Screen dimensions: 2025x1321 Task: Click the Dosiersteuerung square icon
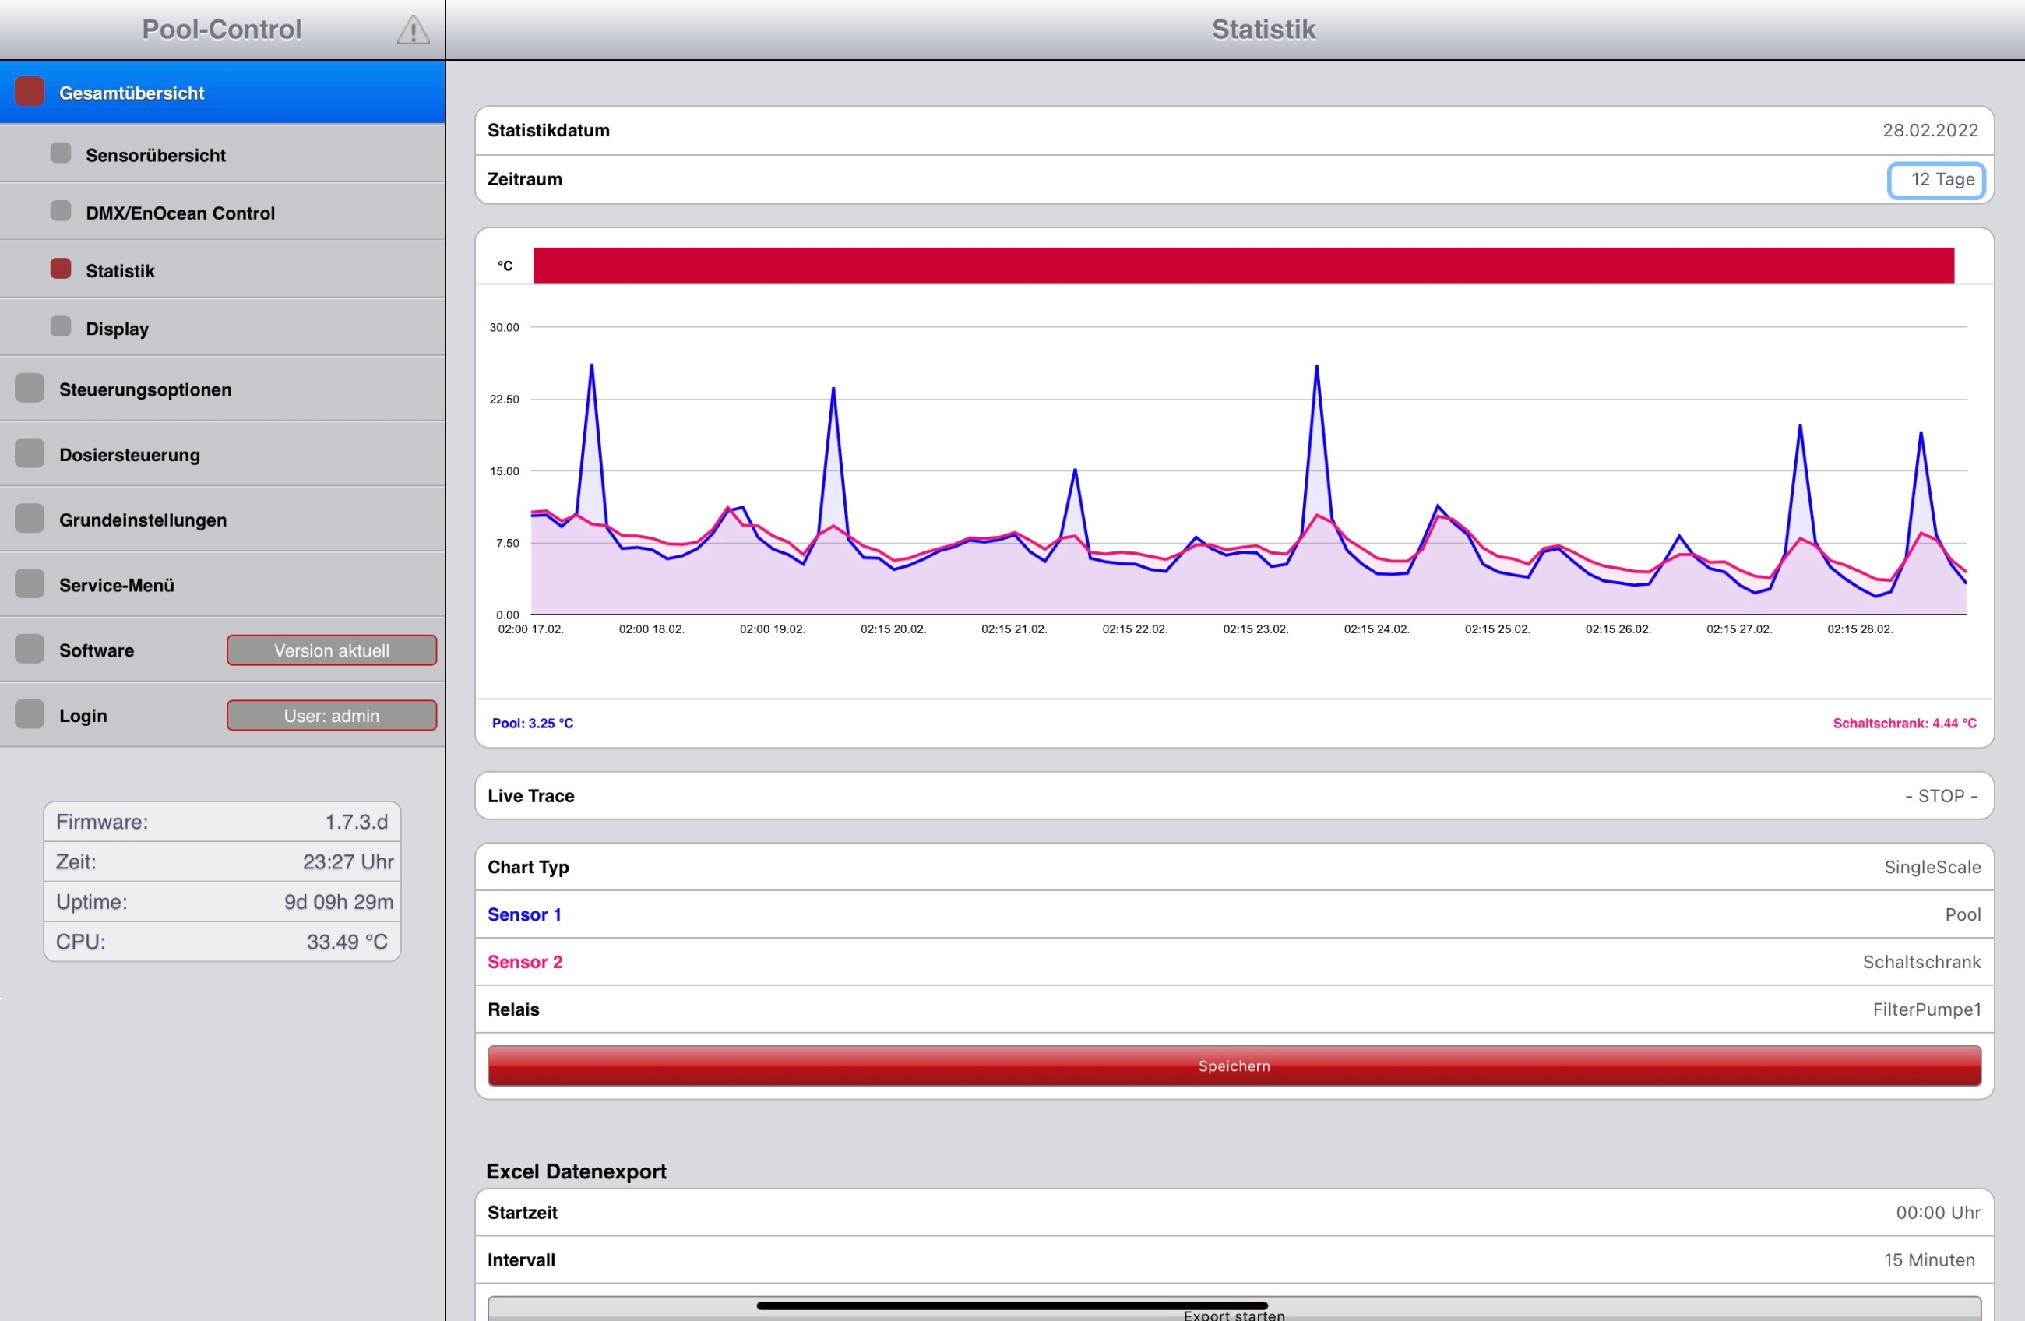point(30,453)
